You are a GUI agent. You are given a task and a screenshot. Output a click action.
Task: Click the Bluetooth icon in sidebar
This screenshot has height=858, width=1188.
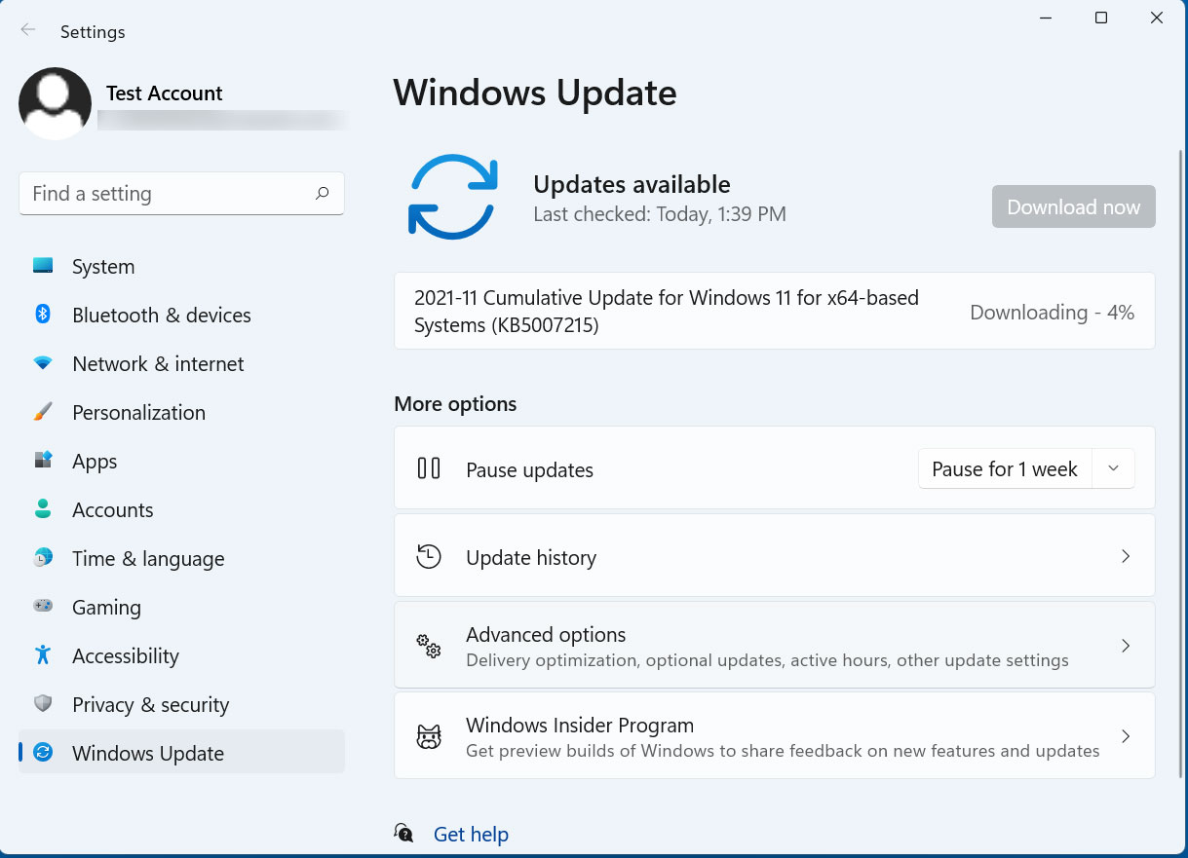coord(43,314)
